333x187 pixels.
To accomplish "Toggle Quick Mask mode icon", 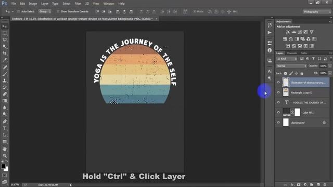I will tap(5, 176).
